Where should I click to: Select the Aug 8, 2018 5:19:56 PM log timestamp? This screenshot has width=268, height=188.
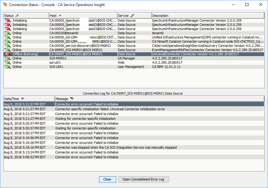[25, 138]
